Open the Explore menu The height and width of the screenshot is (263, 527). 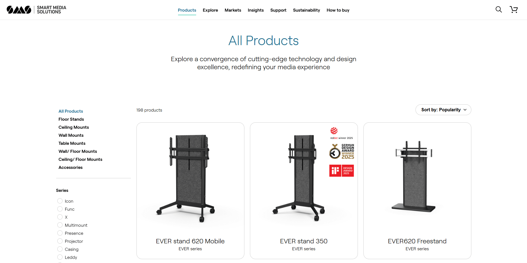(x=210, y=10)
